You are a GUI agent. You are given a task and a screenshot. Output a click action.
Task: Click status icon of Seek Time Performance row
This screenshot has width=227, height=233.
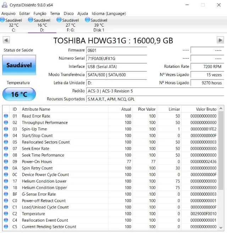point(6,155)
